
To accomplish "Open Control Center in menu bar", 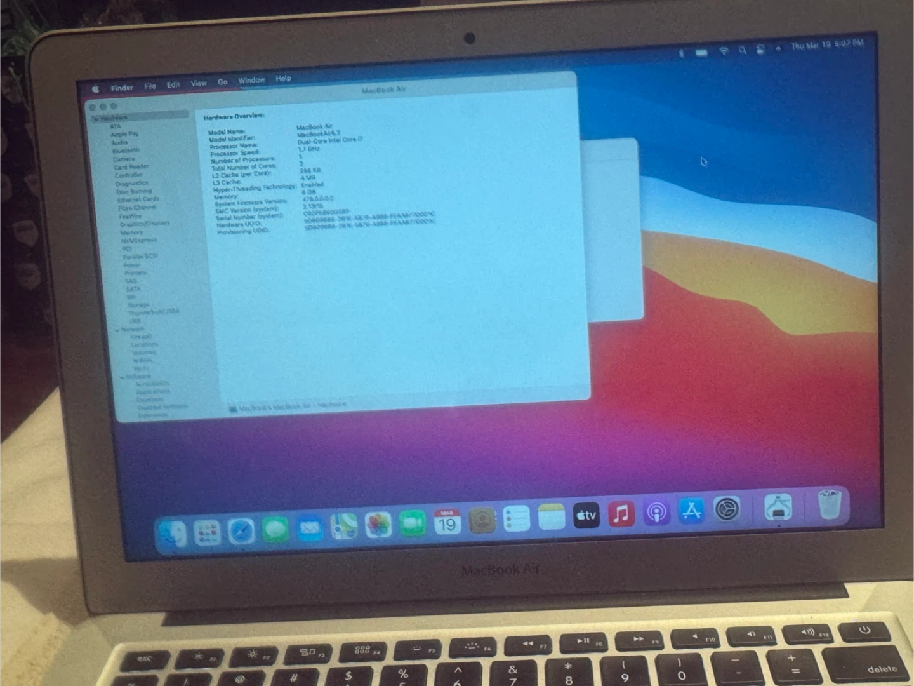I will [760, 49].
